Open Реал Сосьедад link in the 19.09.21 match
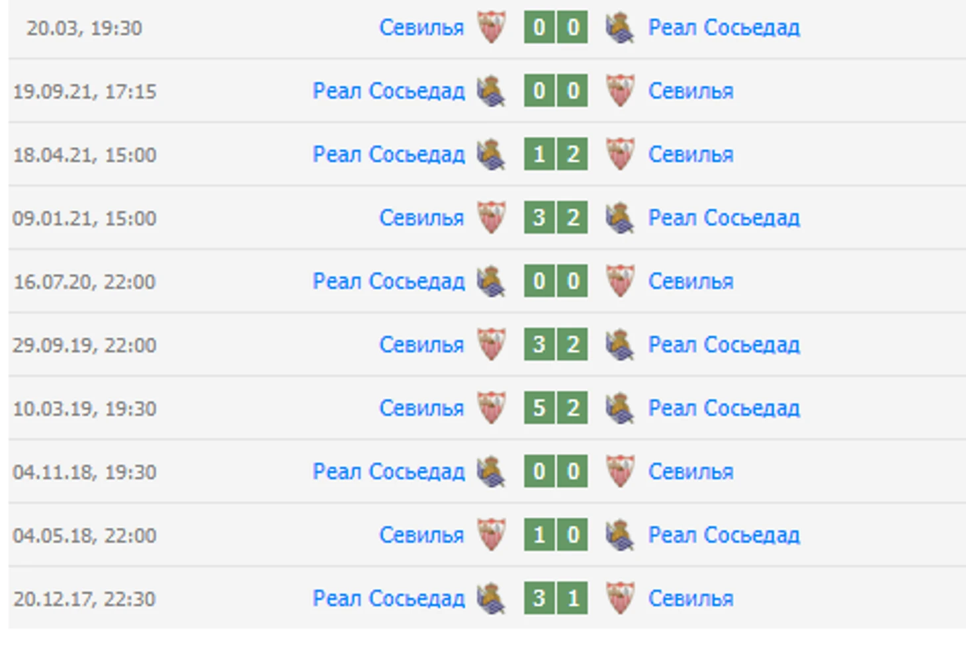This screenshot has height=655, width=966. [388, 91]
